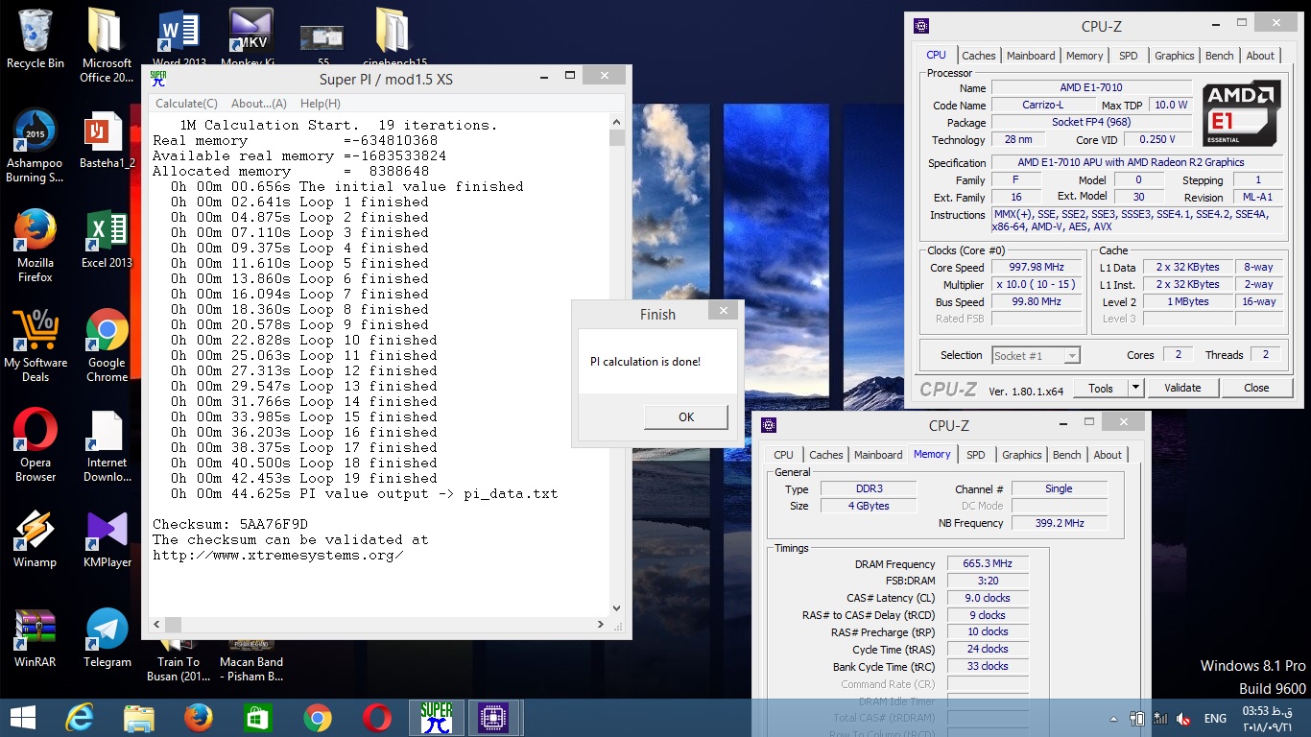The image size is (1311, 737).
Task: Open Ashampoo Burning Studio desktop icon
Action: [36, 146]
